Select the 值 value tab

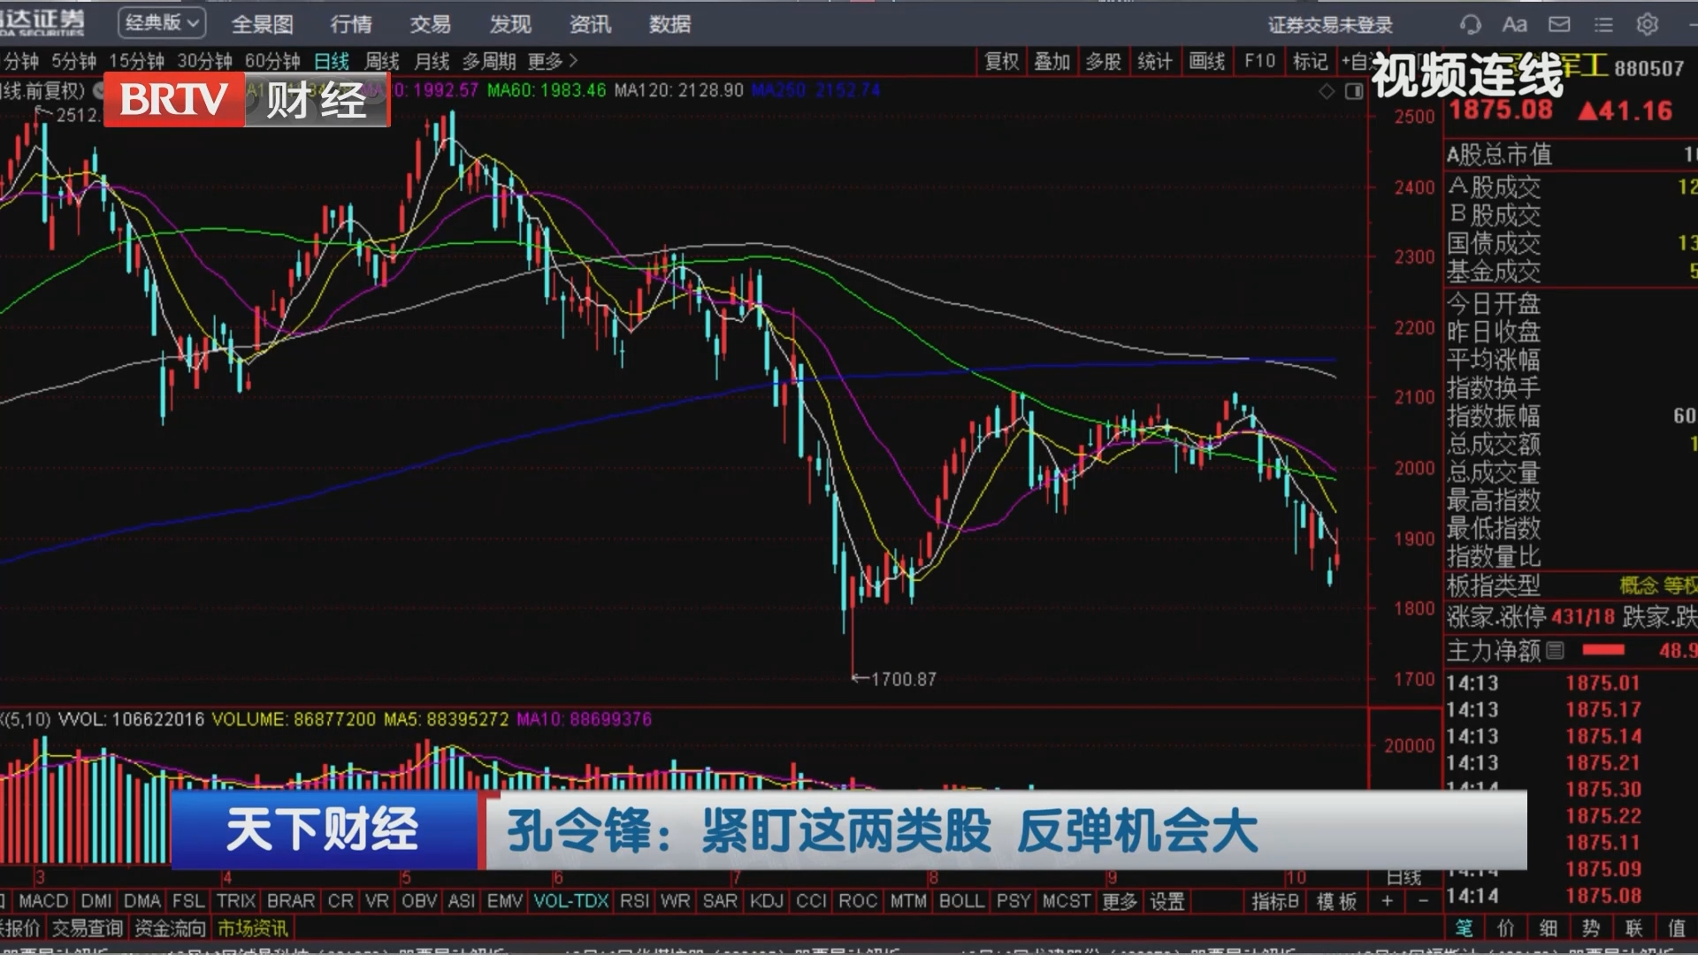(1676, 928)
